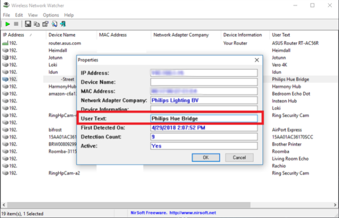Click the device icon in Insteon Hub row
The height and width of the screenshot is (218, 339).
5,101
